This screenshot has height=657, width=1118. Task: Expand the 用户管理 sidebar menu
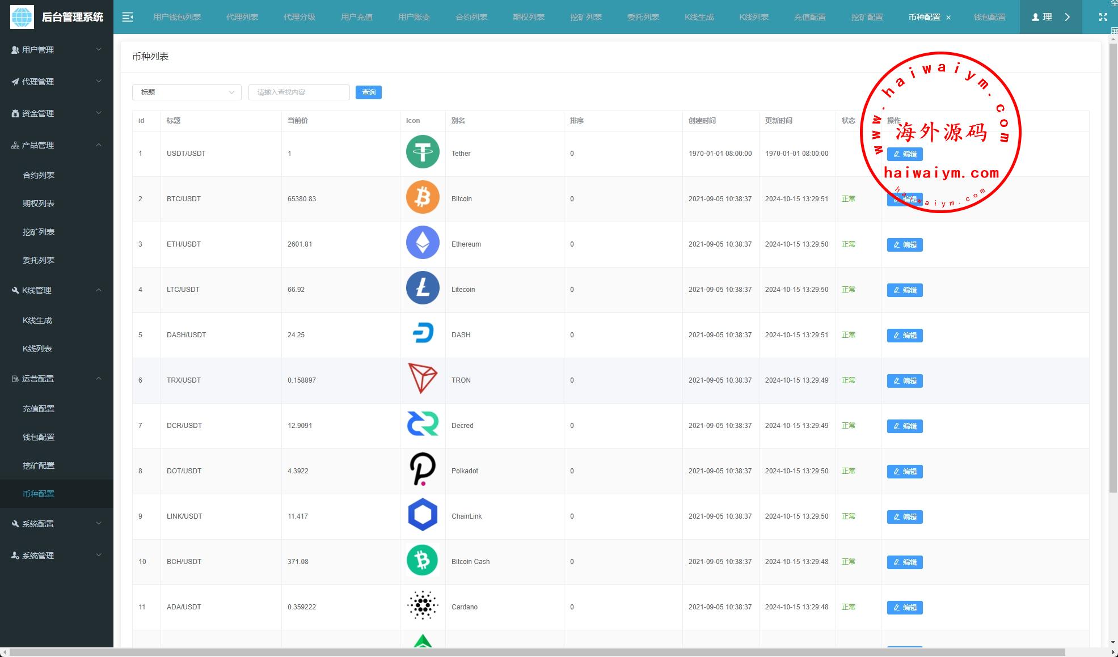pyautogui.click(x=57, y=50)
